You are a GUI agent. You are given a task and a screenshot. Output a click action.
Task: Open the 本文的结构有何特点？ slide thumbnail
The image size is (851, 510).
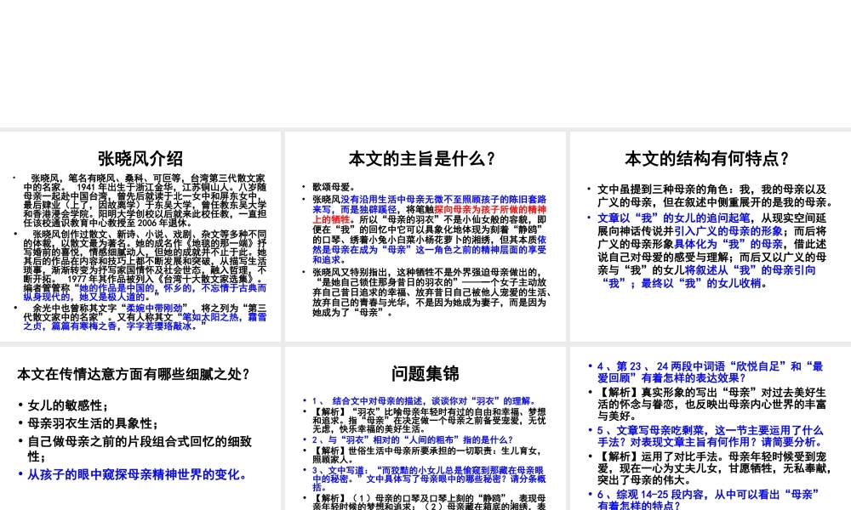pos(711,237)
